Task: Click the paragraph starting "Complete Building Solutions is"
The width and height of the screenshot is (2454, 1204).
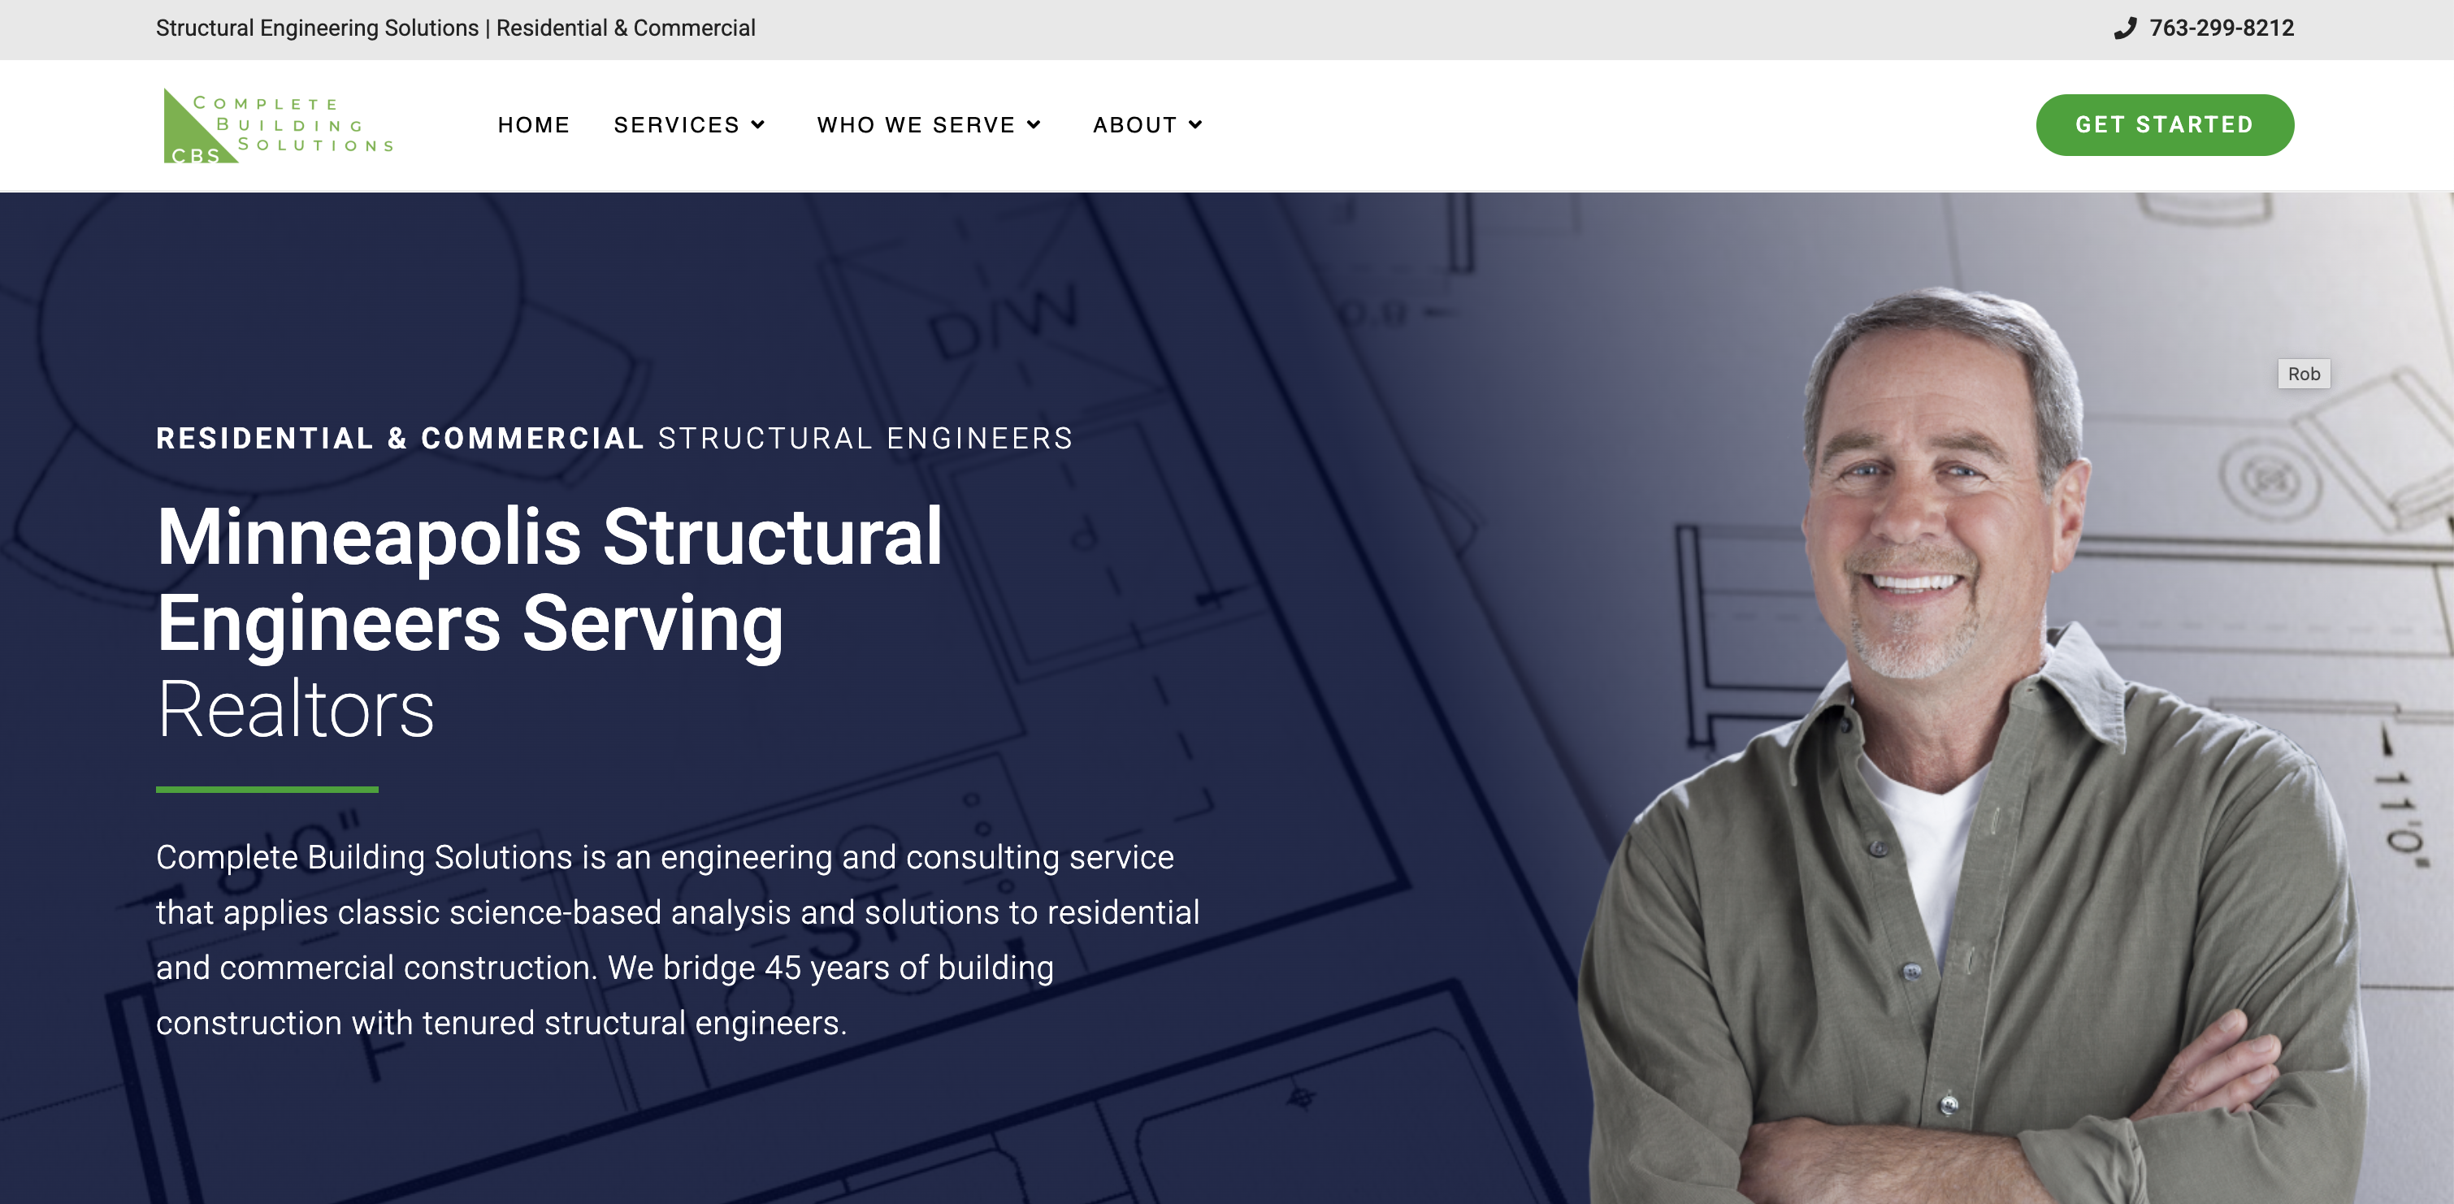Action: tap(679, 939)
